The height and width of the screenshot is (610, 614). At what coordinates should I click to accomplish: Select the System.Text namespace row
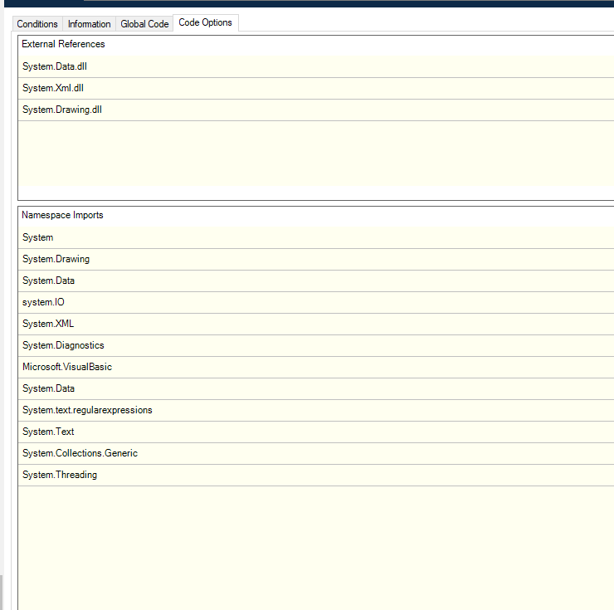pyautogui.click(x=316, y=432)
